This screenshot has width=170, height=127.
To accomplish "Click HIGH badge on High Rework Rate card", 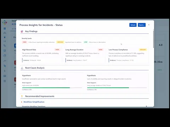I will coord(57,50).
